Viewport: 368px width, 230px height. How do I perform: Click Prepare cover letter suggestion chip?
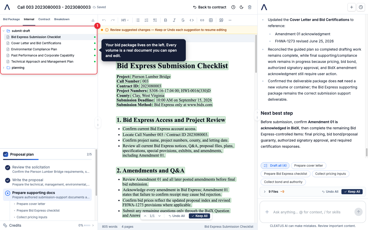tap(308, 166)
